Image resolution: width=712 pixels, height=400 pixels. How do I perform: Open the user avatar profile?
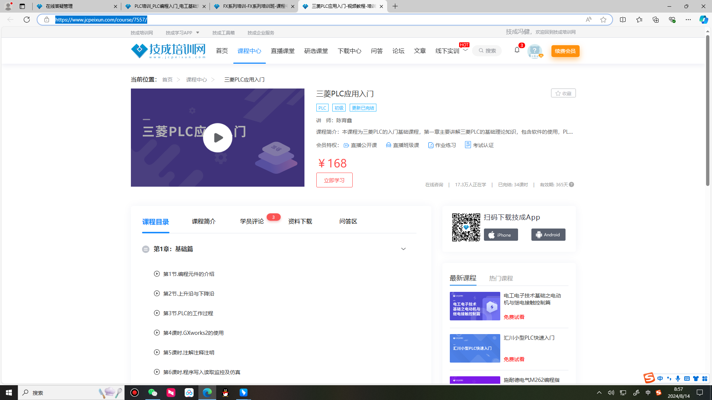pos(534,51)
